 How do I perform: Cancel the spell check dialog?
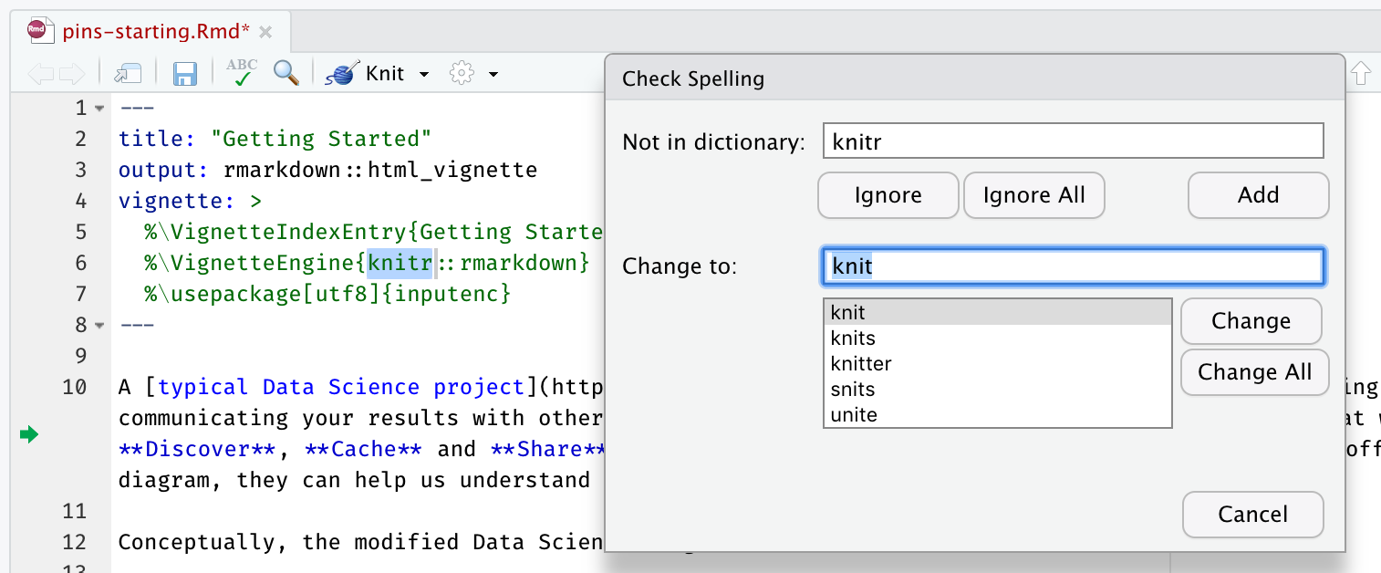pyautogui.click(x=1252, y=515)
